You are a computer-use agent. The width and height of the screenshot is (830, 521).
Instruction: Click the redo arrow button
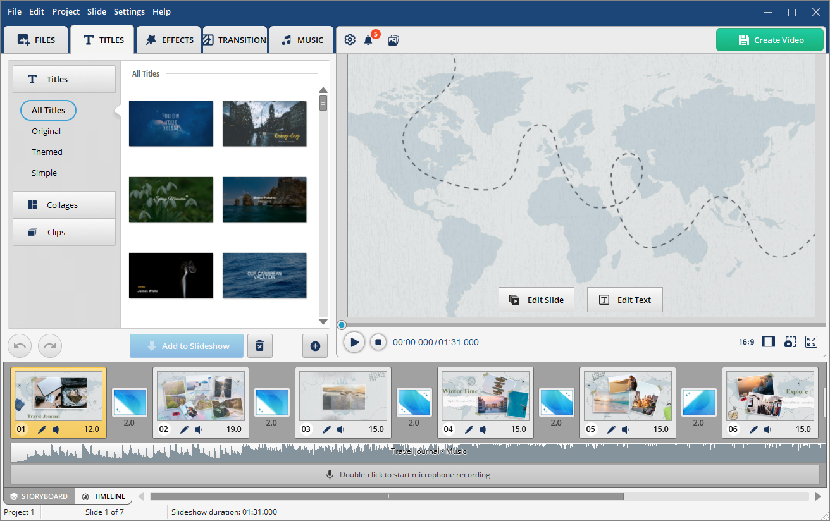[x=50, y=346]
